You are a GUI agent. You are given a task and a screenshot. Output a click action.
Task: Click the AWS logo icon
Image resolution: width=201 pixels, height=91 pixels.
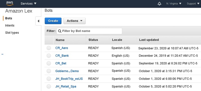10,3
